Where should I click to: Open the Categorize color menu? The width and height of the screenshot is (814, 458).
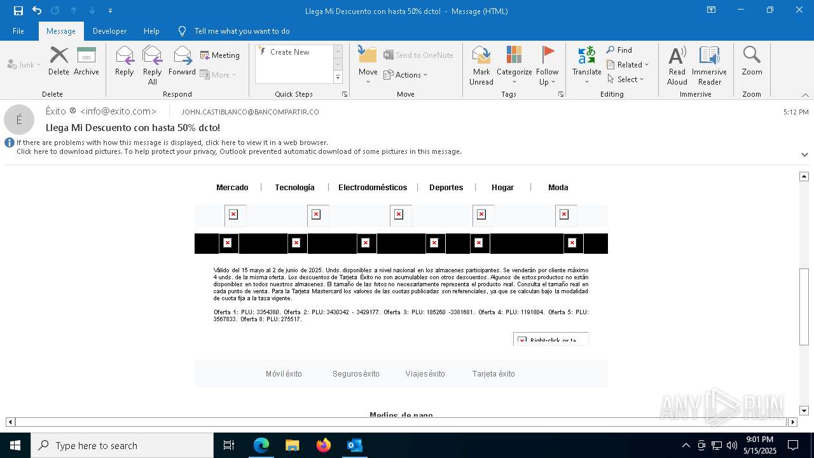point(514,66)
